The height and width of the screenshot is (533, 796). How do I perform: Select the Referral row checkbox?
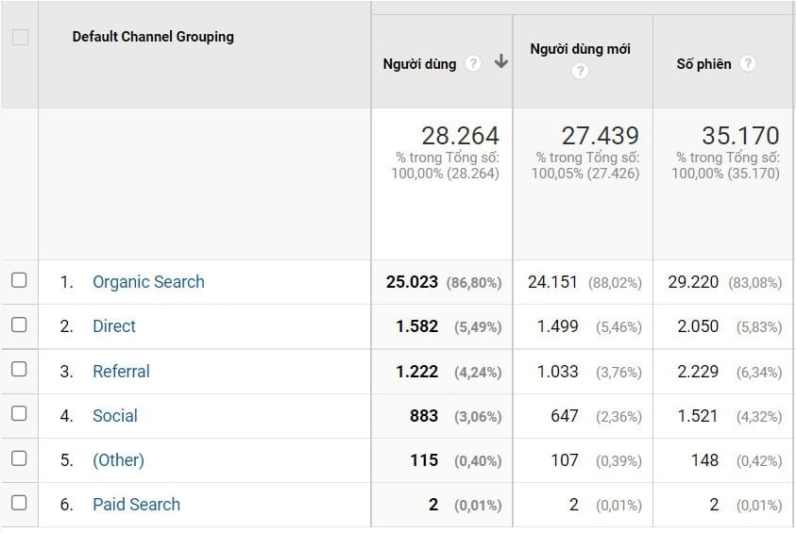[19, 370]
